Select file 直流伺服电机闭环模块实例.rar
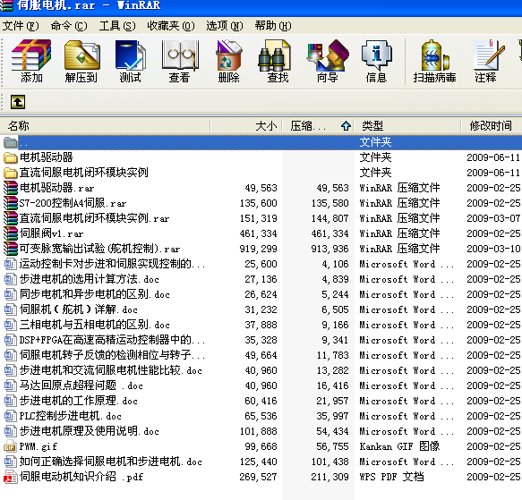 (94, 218)
